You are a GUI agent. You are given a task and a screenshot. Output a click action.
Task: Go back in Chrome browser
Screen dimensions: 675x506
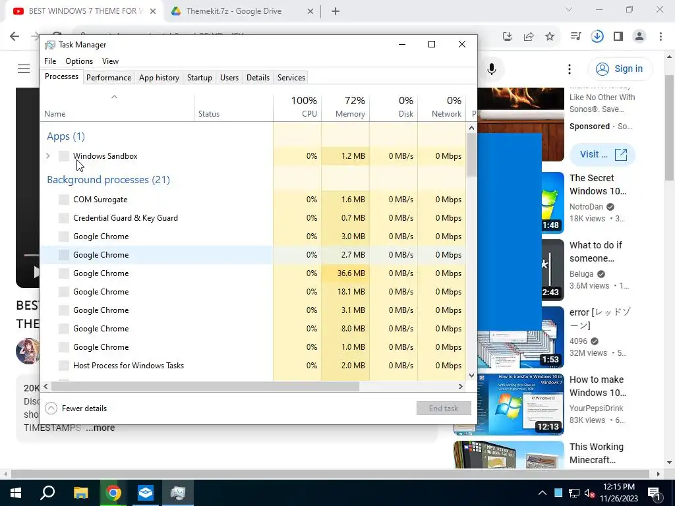15,36
